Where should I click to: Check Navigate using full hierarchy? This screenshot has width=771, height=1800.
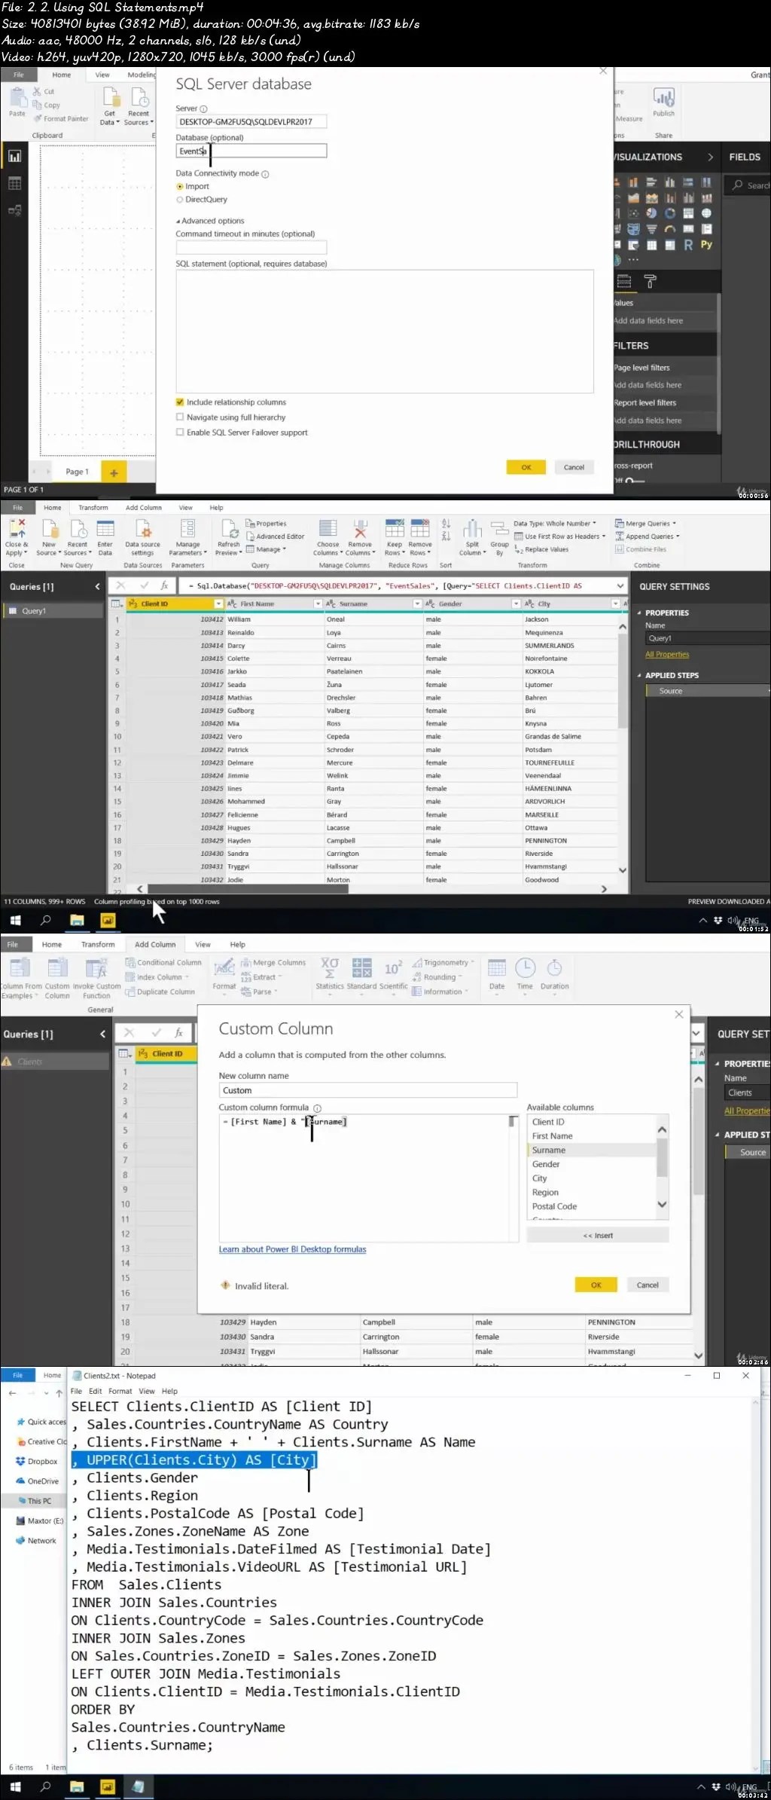[x=180, y=417]
